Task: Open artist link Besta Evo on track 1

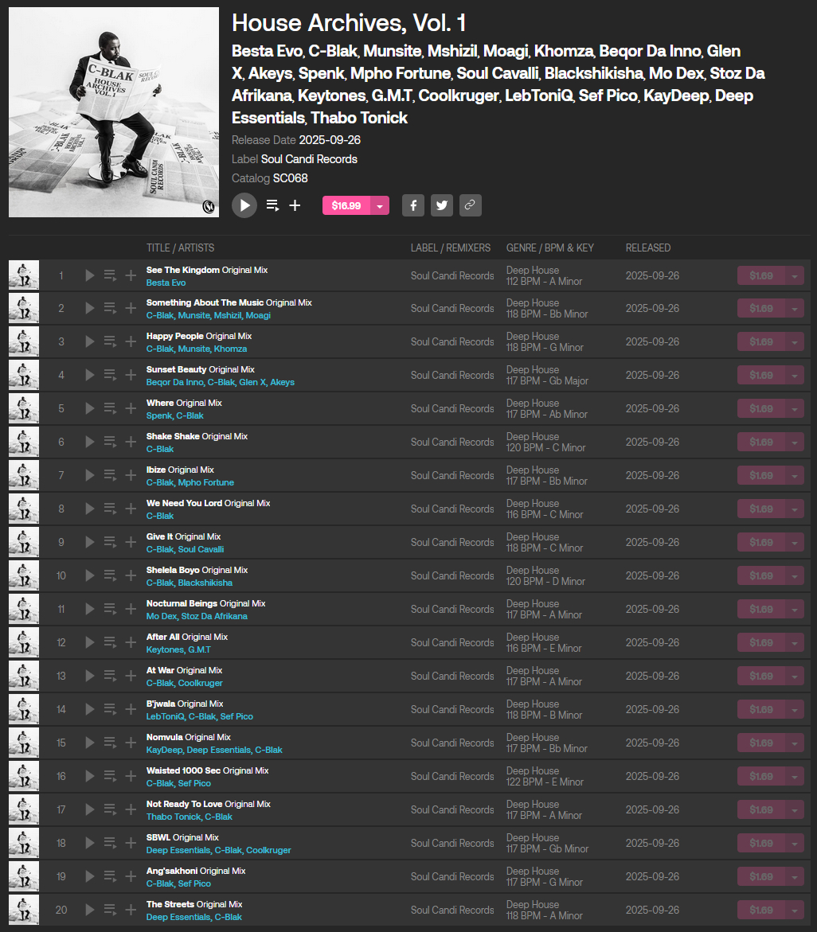Action: pos(166,283)
